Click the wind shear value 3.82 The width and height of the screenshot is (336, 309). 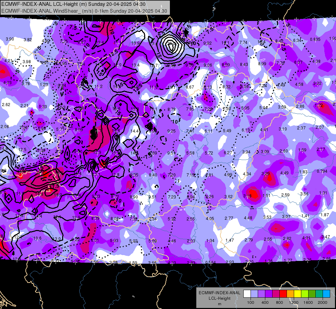tap(28, 40)
